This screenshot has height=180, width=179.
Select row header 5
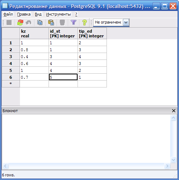11,70
